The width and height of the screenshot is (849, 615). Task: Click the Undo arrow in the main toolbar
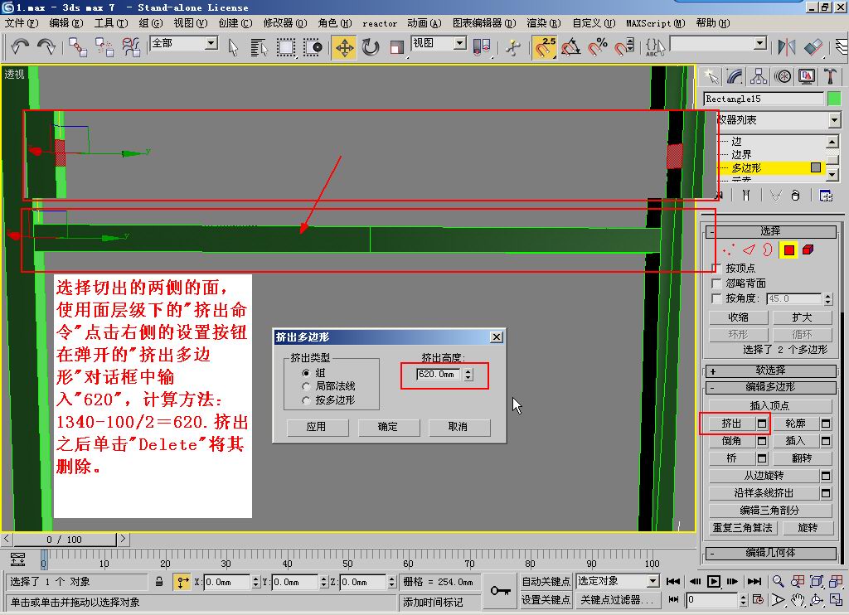point(20,47)
